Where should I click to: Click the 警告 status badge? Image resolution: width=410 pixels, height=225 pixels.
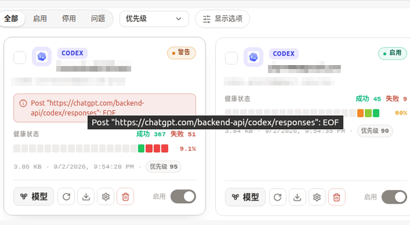[x=181, y=53]
